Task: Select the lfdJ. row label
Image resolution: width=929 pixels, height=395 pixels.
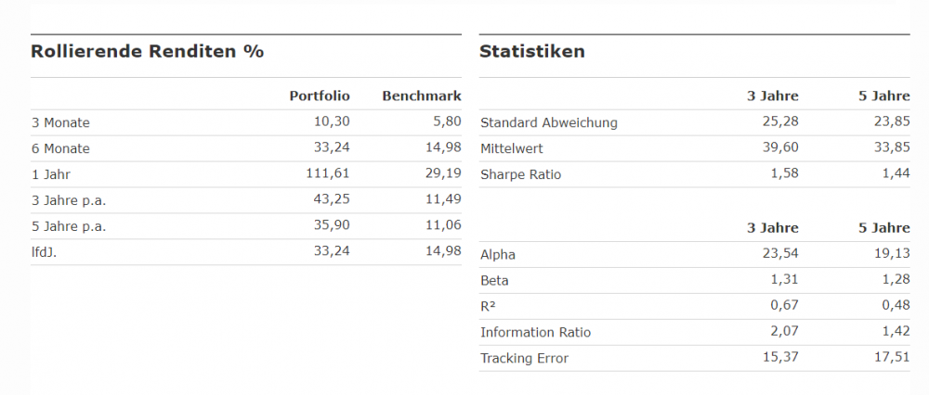Action: coord(46,252)
